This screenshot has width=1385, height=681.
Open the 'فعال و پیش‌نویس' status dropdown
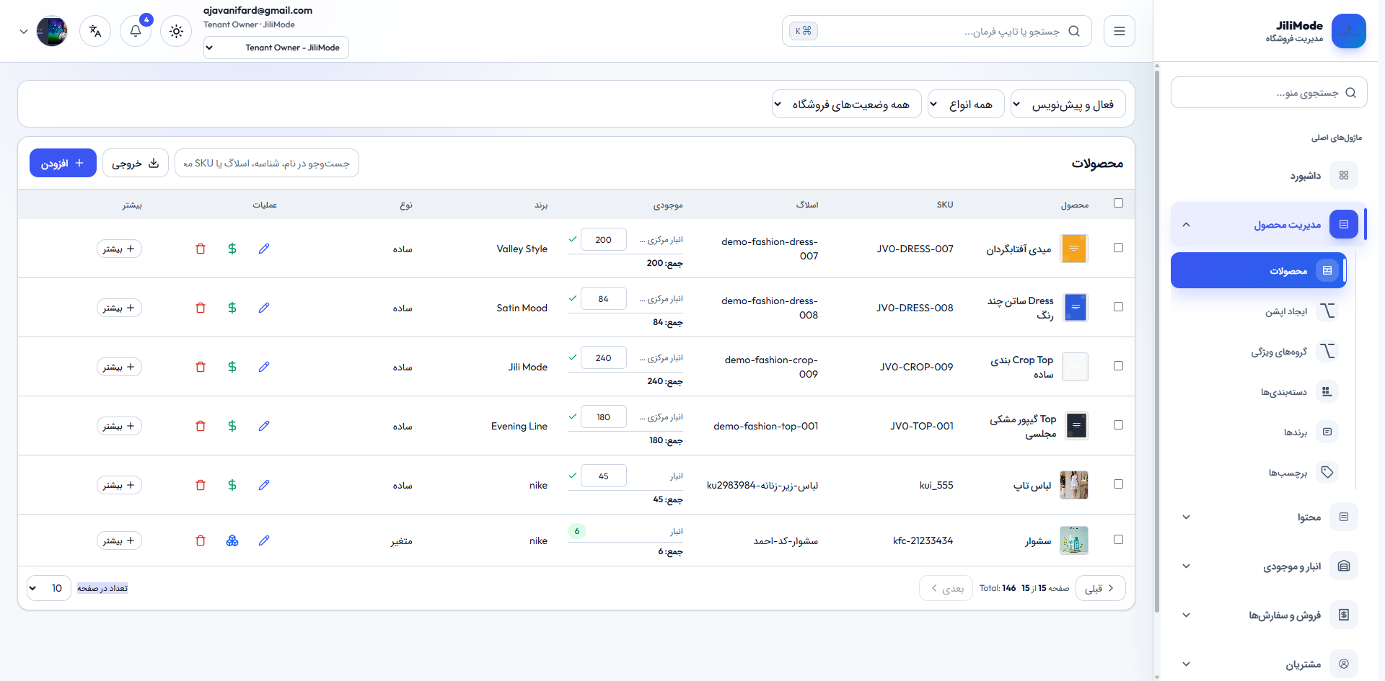click(x=1068, y=104)
